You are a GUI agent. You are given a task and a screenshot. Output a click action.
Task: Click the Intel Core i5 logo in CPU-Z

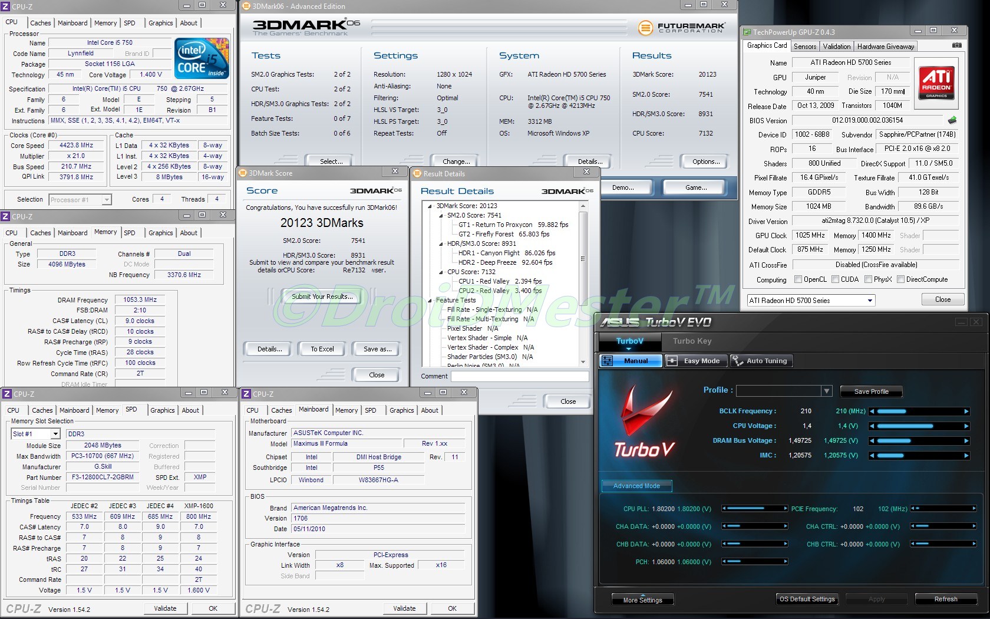202,58
